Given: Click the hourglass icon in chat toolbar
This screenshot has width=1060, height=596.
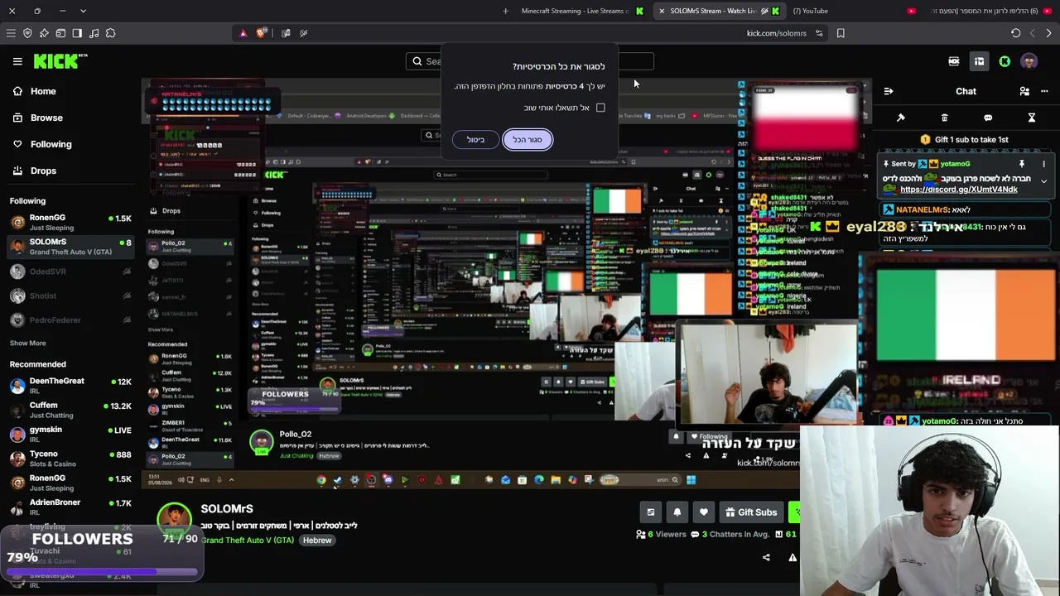Looking at the screenshot, I should (x=1032, y=118).
